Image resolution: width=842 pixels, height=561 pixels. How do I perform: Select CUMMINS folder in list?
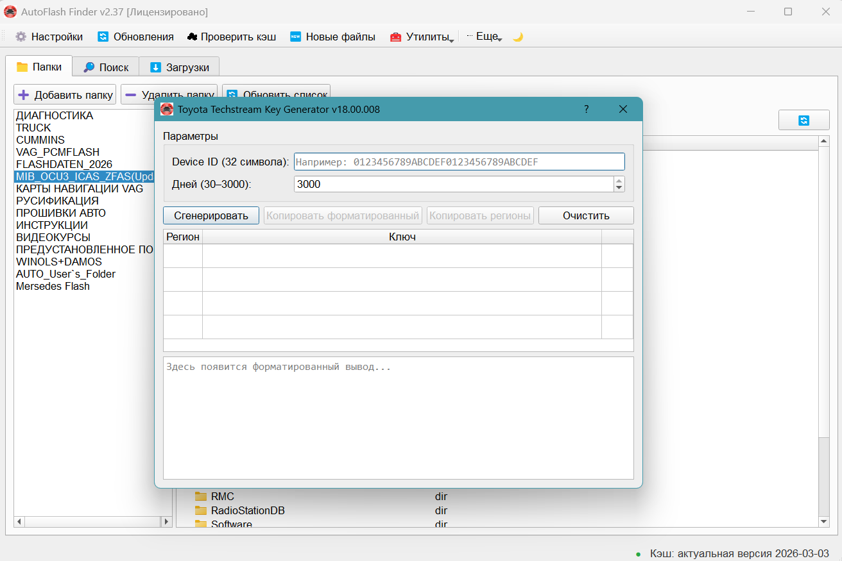(x=40, y=140)
